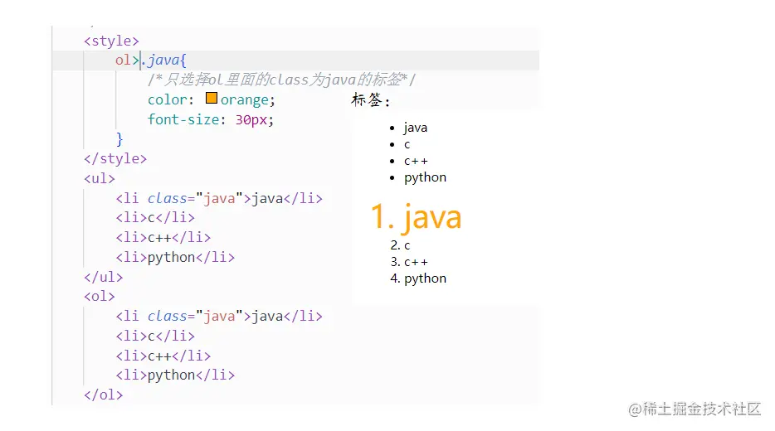Click the numbered '3. c++' item
The image size is (775, 431).
409,262
